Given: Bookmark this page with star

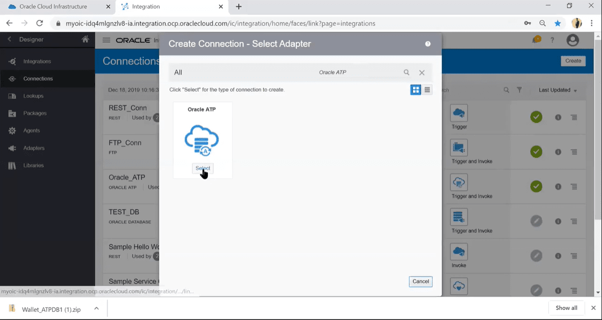Looking at the screenshot, I should pos(557,24).
